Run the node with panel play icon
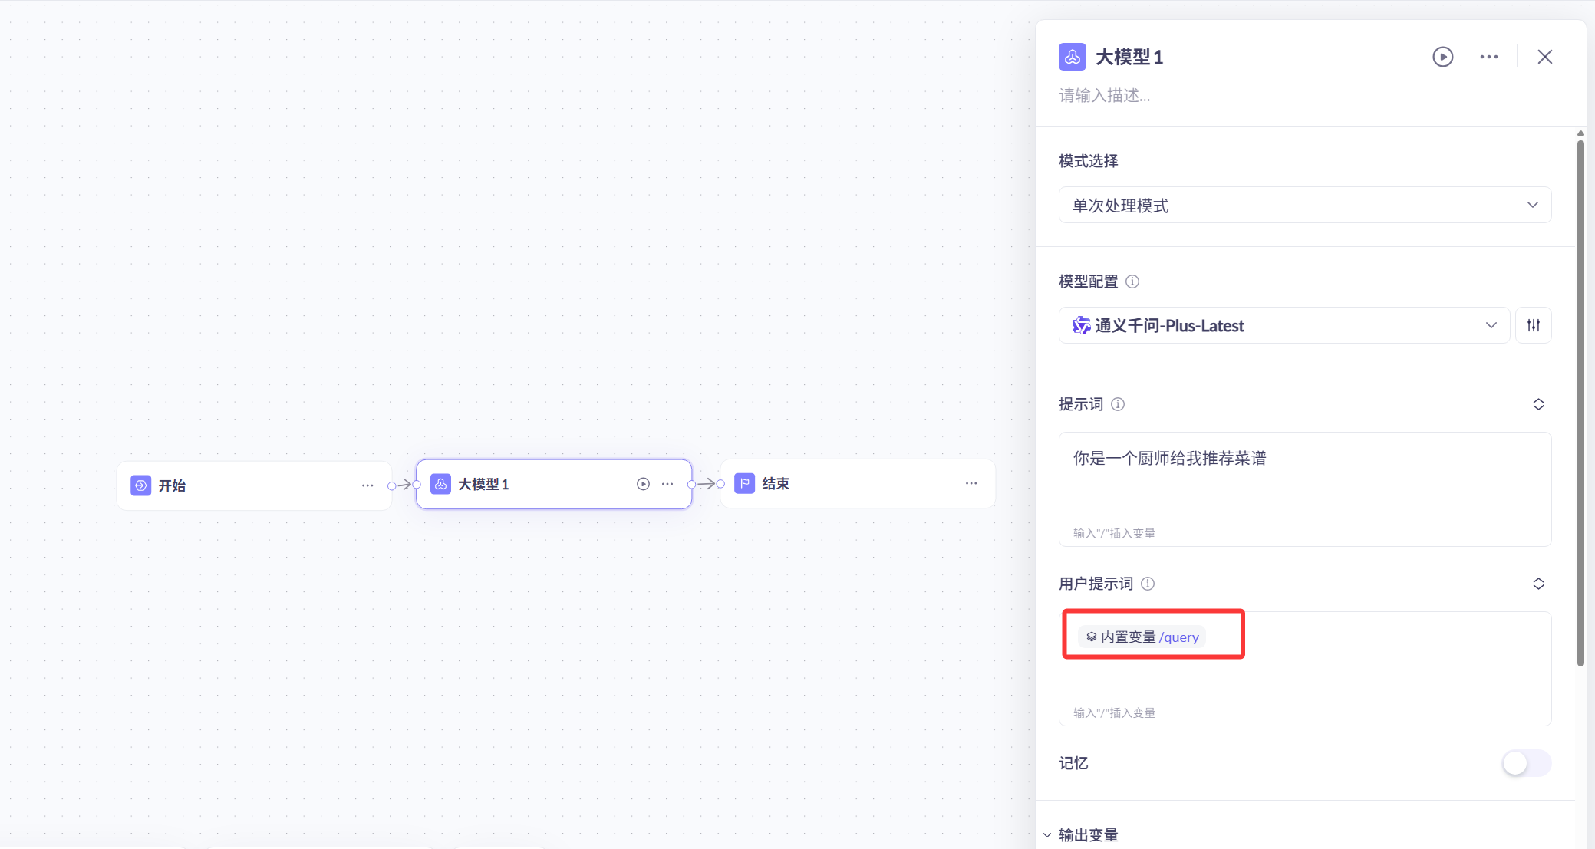Image resolution: width=1595 pixels, height=849 pixels. (1442, 57)
